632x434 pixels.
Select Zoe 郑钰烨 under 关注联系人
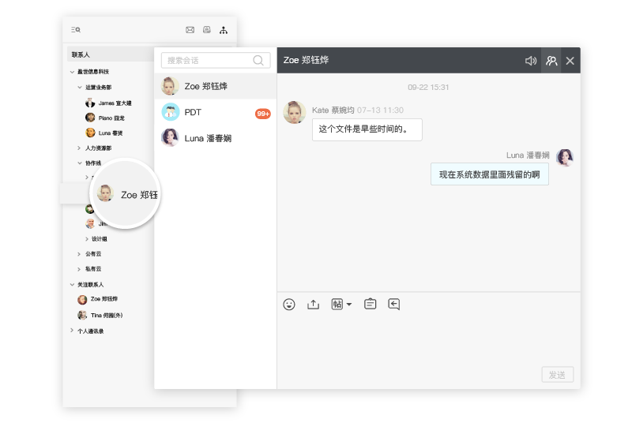point(104,299)
